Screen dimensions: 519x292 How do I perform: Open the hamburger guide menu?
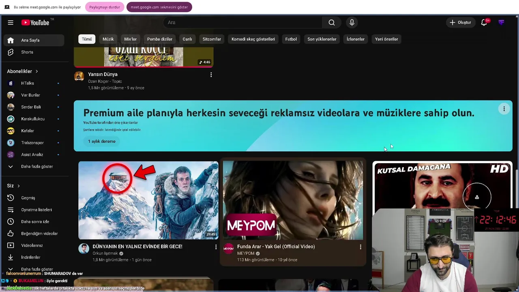(x=11, y=23)
